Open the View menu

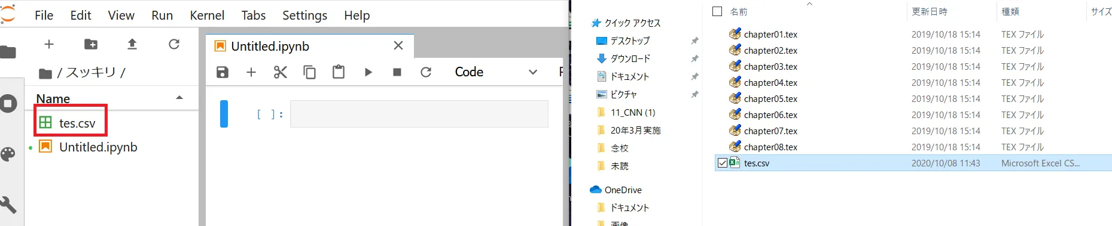click(x=121, y=15)
